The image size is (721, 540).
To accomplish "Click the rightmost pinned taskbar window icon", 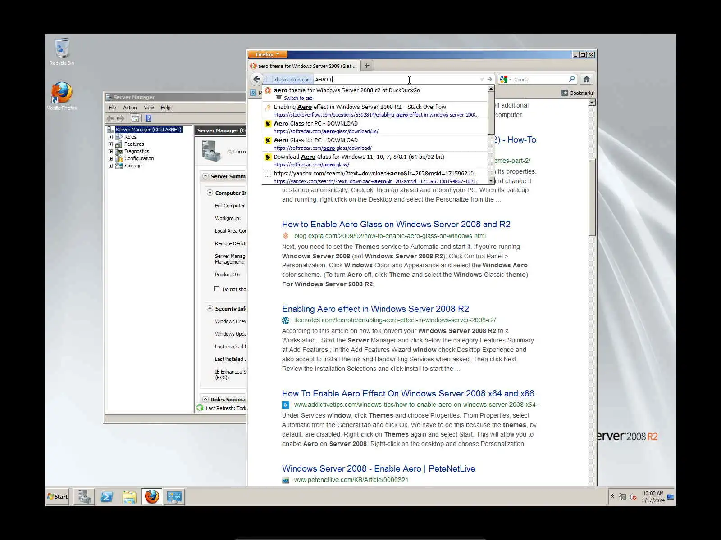I will pos(174,497).
